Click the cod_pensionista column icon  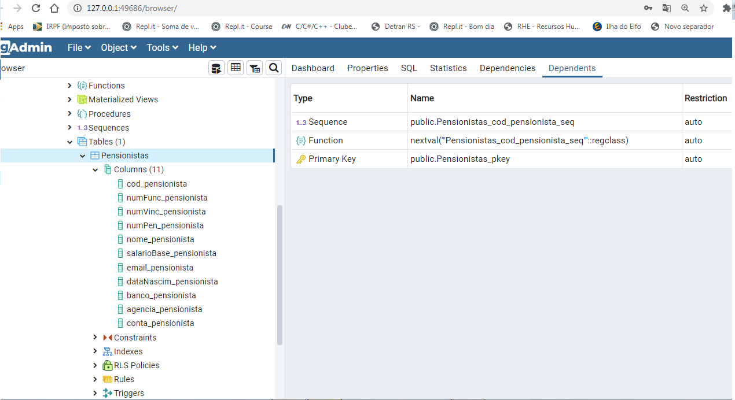tap(120, 184)
